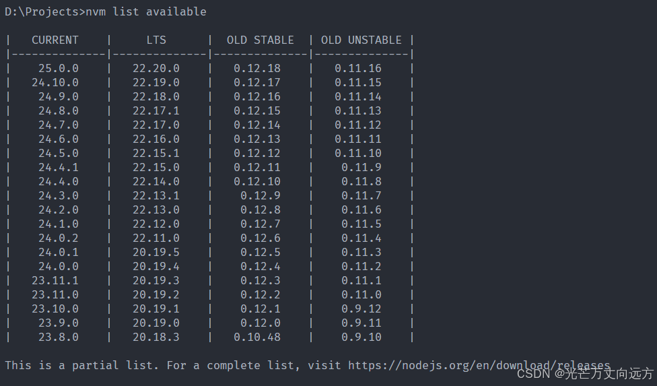This screenshot has width=657, height=386.
Task: Select old stable version 0.12.13
Action: tap(257, 139)
